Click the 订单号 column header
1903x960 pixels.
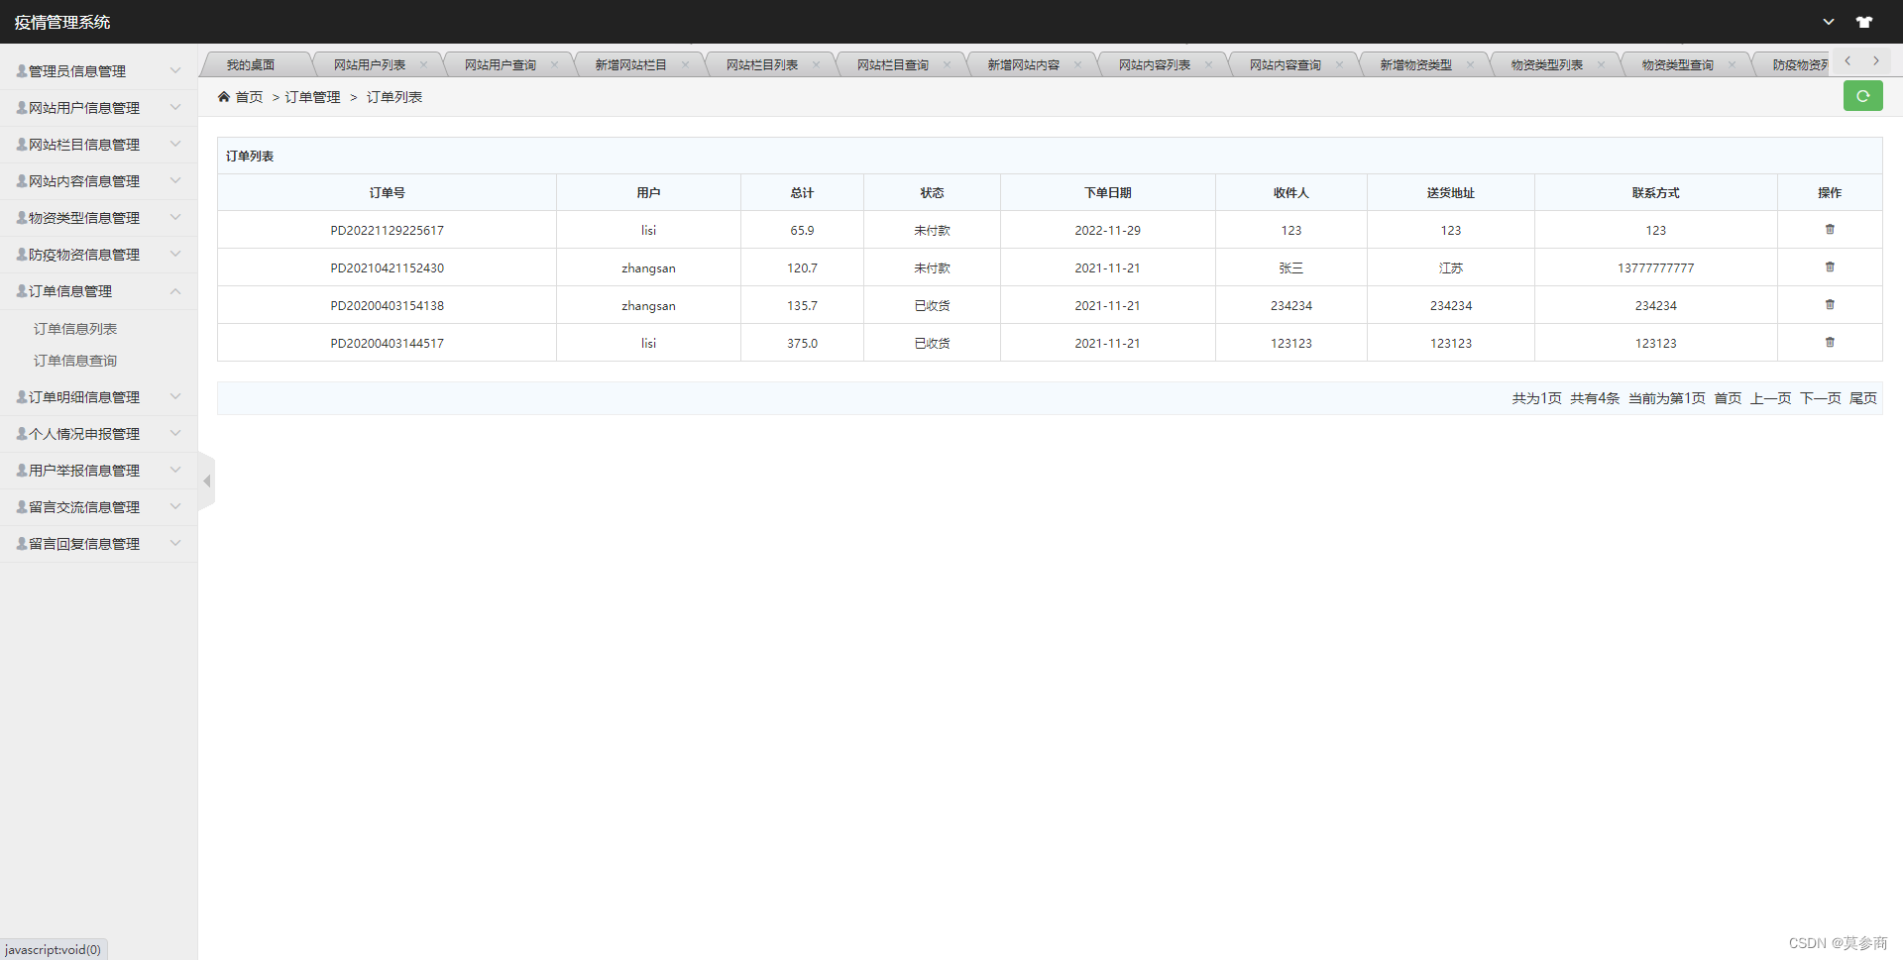point(387,192)
